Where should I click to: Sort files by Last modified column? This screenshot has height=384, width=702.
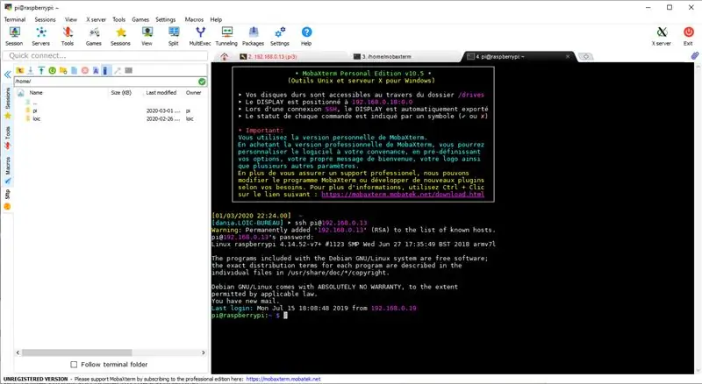pyautogui.click(x=161, y=93)
